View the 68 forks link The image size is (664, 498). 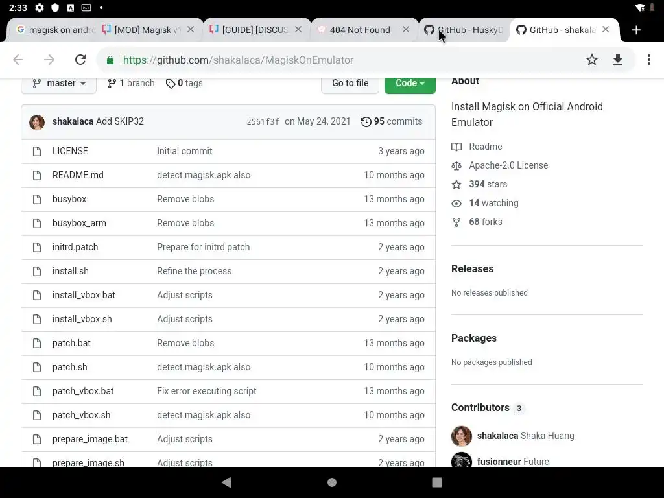[x=485, y=222]
